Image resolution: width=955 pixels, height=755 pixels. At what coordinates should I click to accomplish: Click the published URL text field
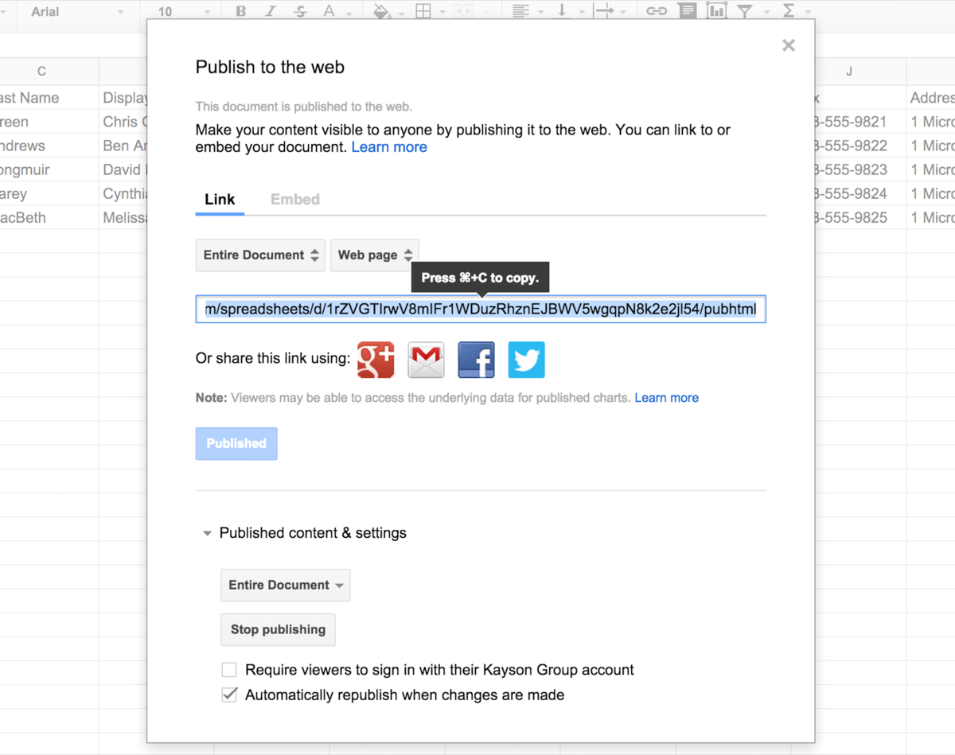coord(481,309)
